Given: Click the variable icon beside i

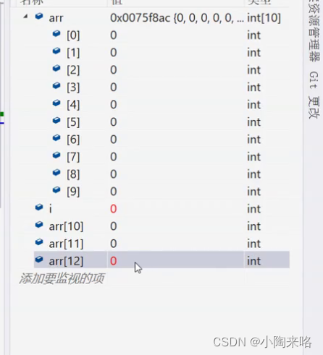Looking at the screenshot, I should (x=39, y=208).
